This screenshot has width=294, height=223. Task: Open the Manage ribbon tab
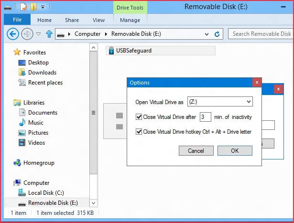pyautogui.click(x=130, y=20)
